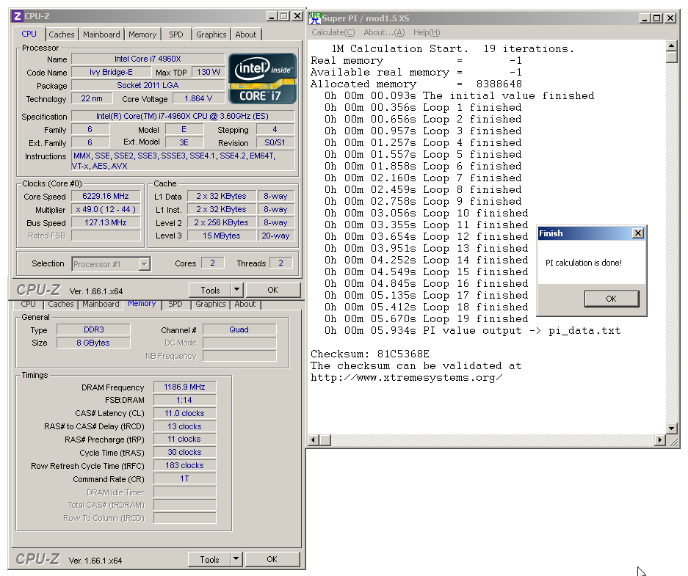Close the Finish dialog with X

click(x=638, y=233)
